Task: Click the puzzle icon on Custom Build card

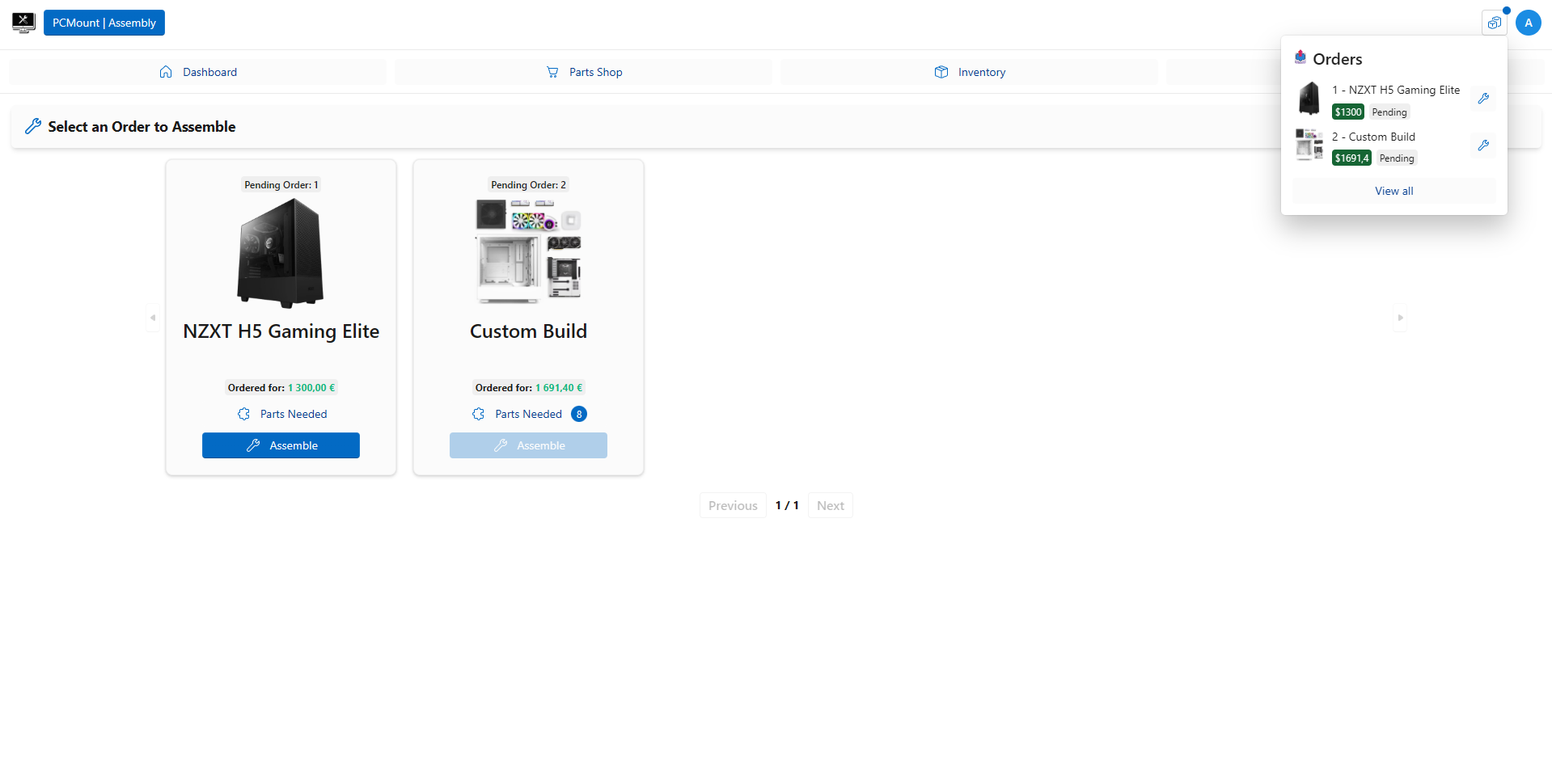Action: point(479,414)
